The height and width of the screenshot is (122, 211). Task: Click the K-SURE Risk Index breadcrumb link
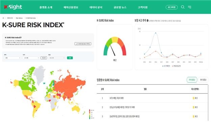(31, 18)
